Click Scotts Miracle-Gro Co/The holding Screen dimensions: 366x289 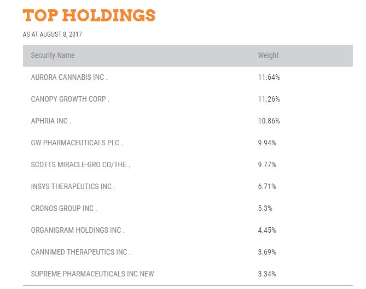(x=80, y=165)
